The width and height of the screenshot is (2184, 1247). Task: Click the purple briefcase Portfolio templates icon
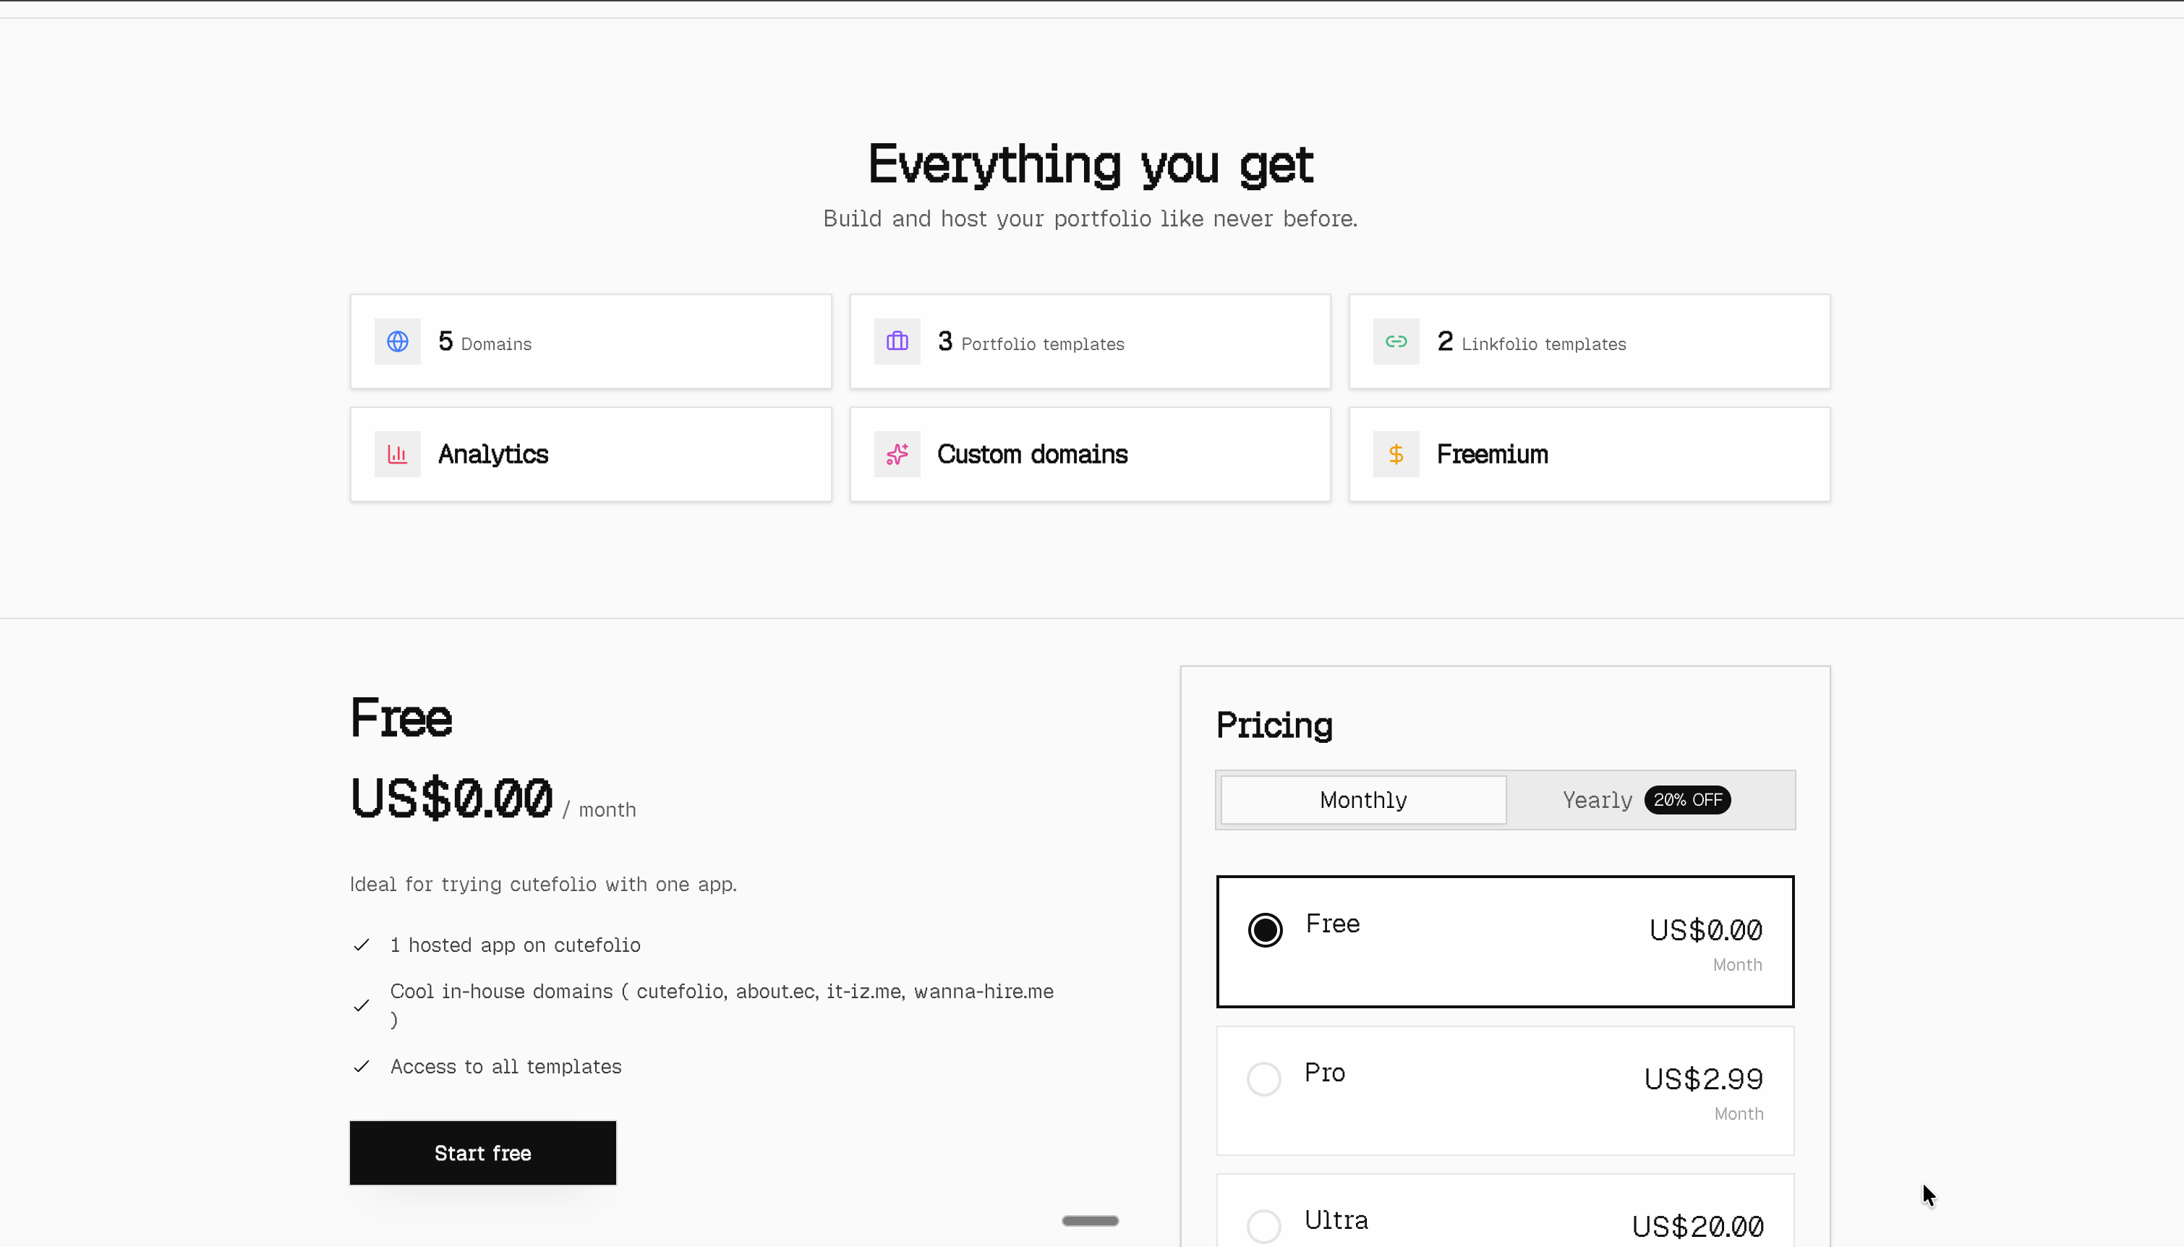click(x=896, y=341)
